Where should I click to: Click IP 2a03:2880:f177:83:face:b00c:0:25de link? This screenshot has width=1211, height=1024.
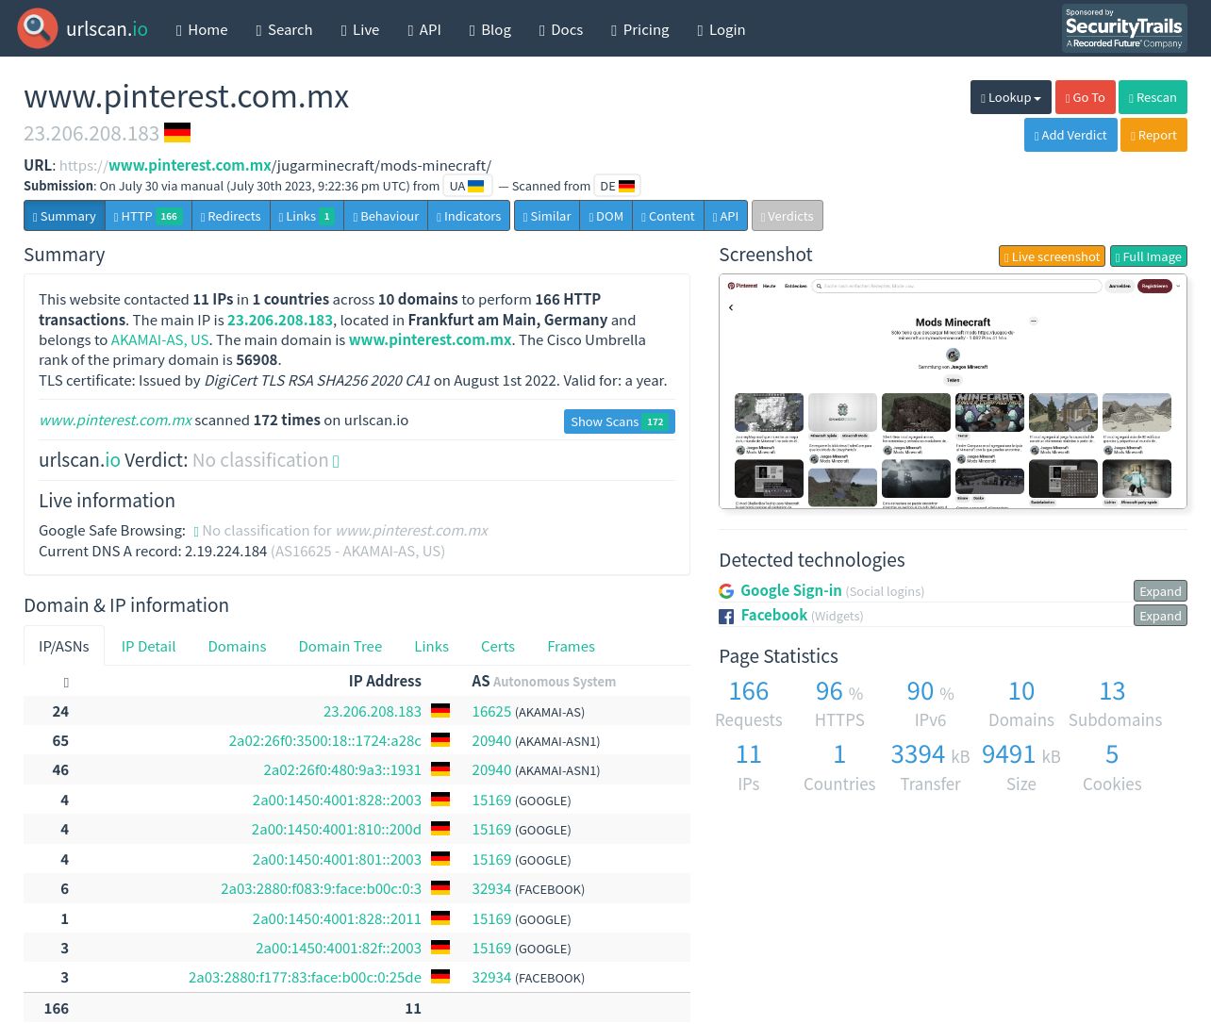pyautogui.click(x=305, y=977)
